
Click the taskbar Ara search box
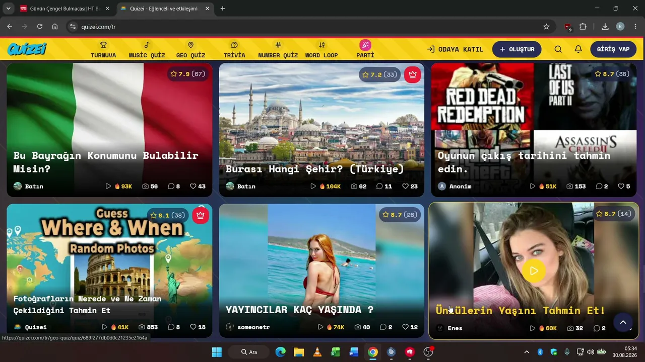pos(248,352)
